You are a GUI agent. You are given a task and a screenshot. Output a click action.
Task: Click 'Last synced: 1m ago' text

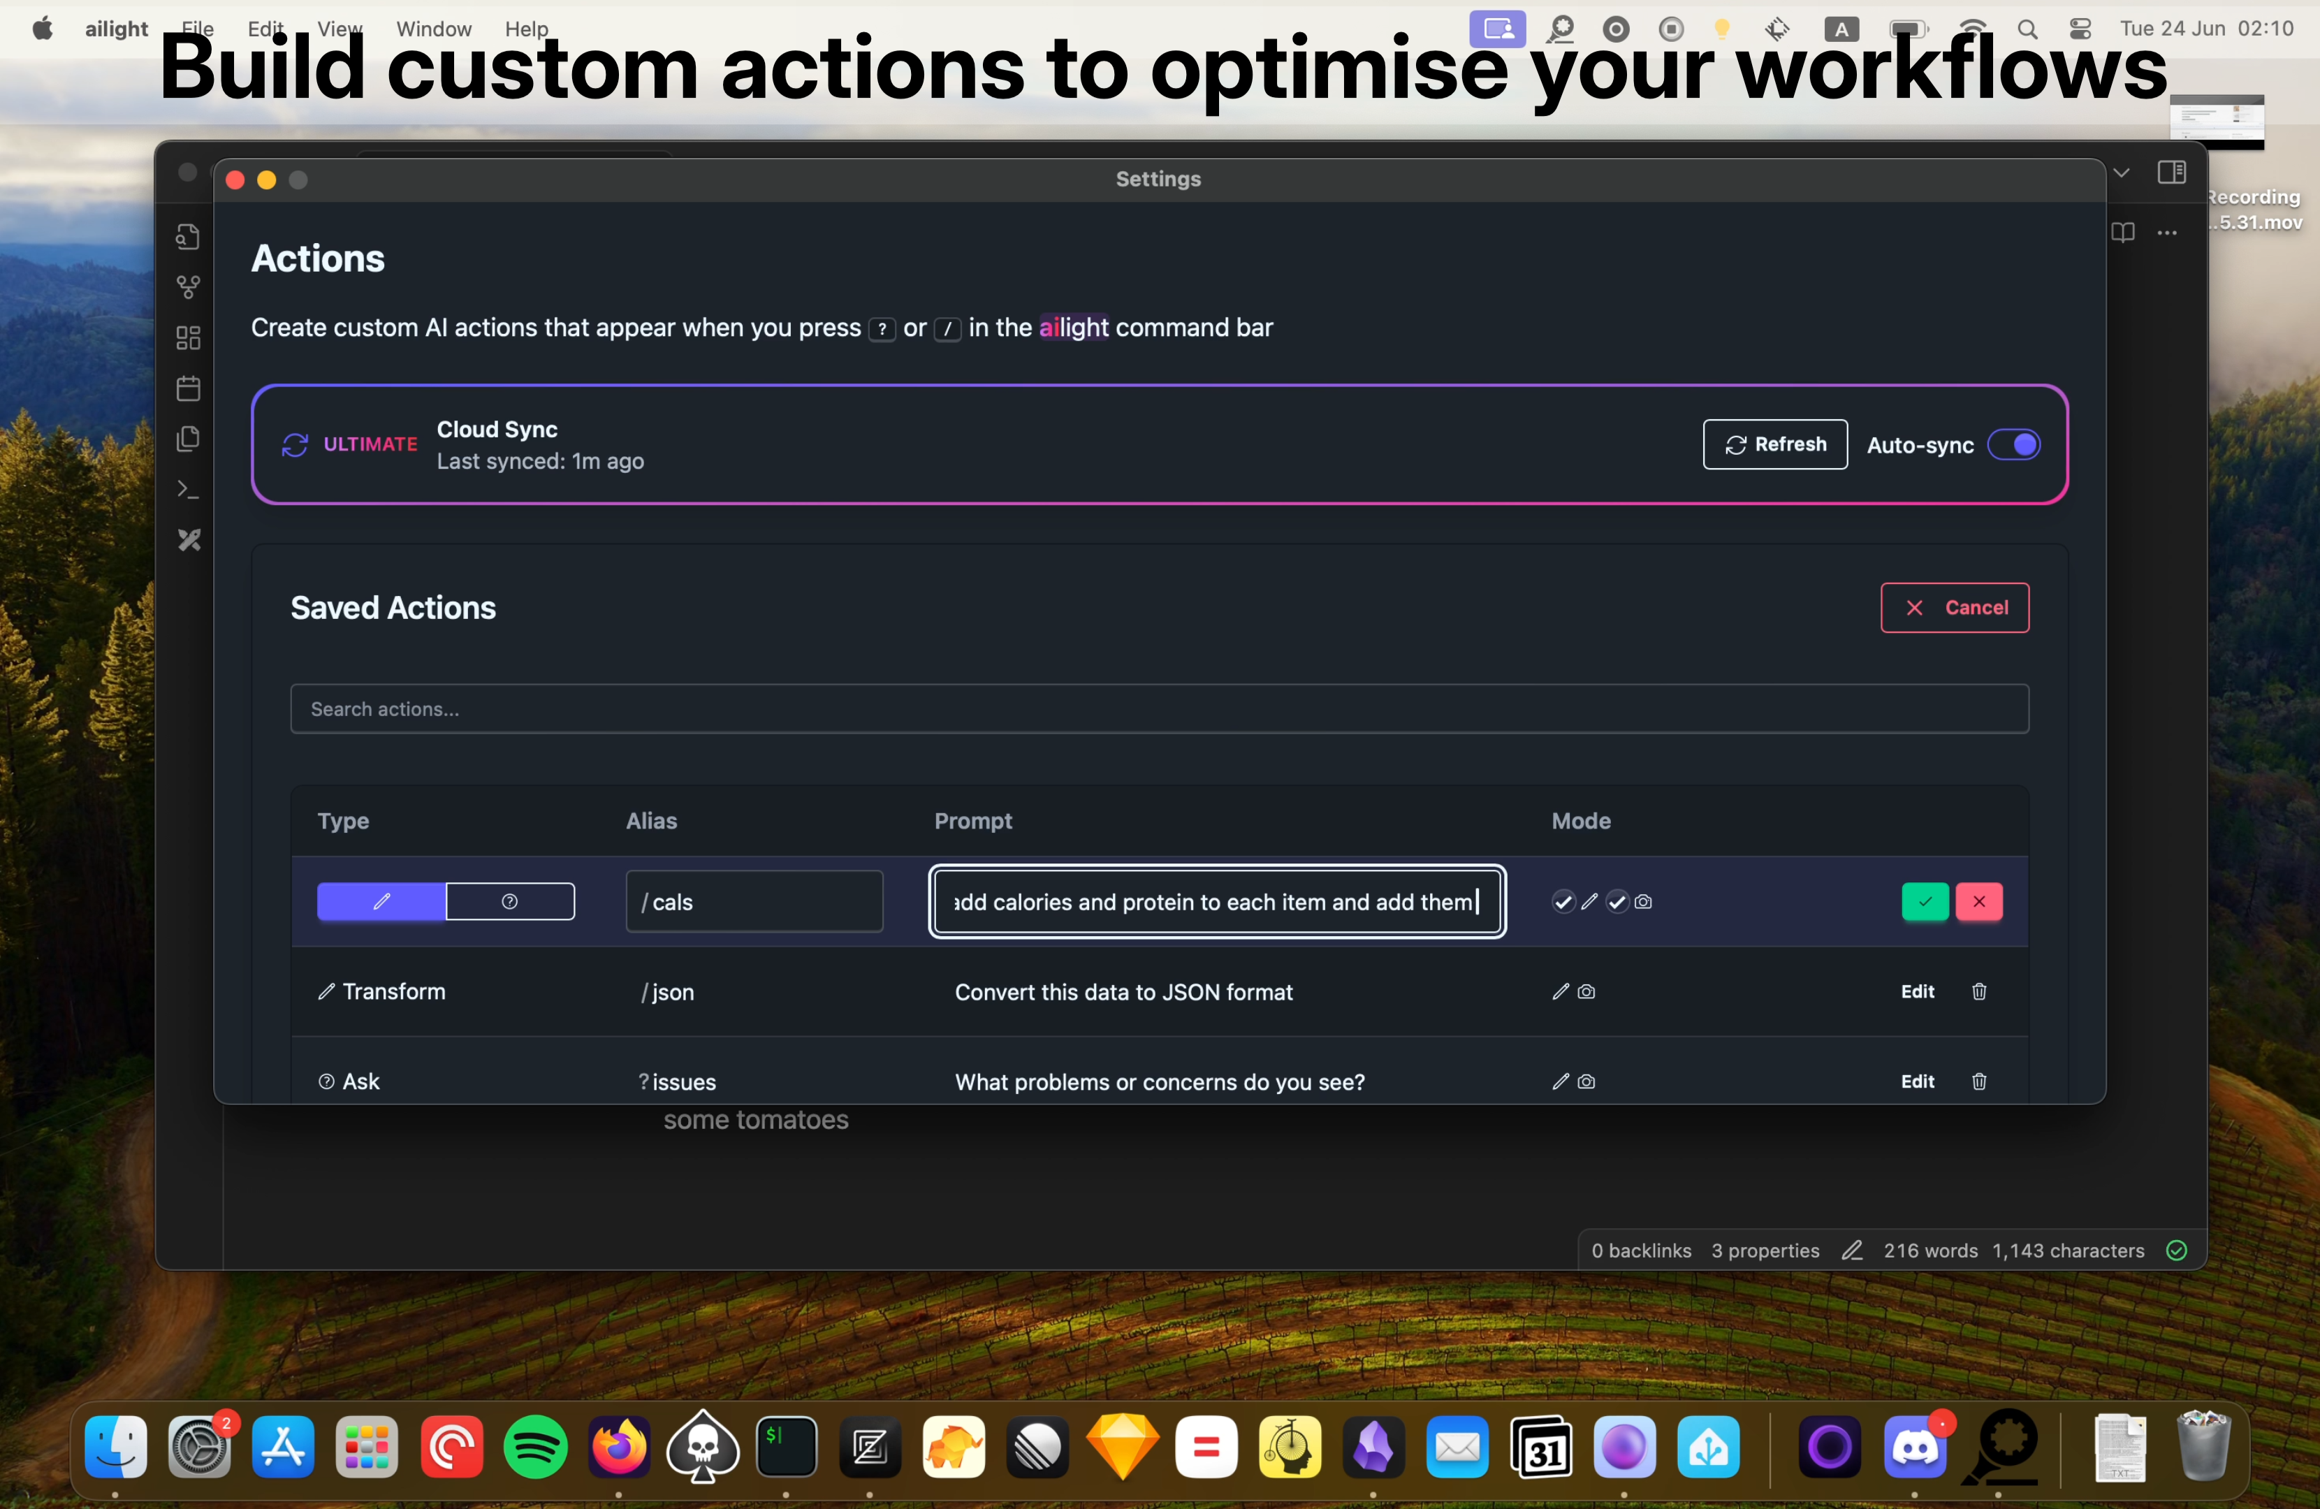(540, 461)
